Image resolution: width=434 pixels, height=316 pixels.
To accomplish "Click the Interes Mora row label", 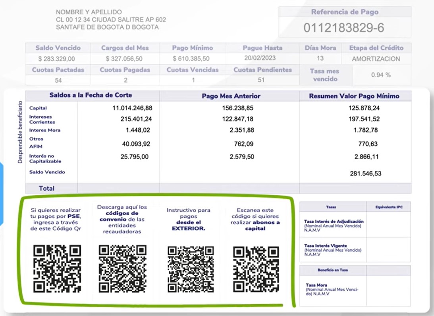I will pos(45,130).
